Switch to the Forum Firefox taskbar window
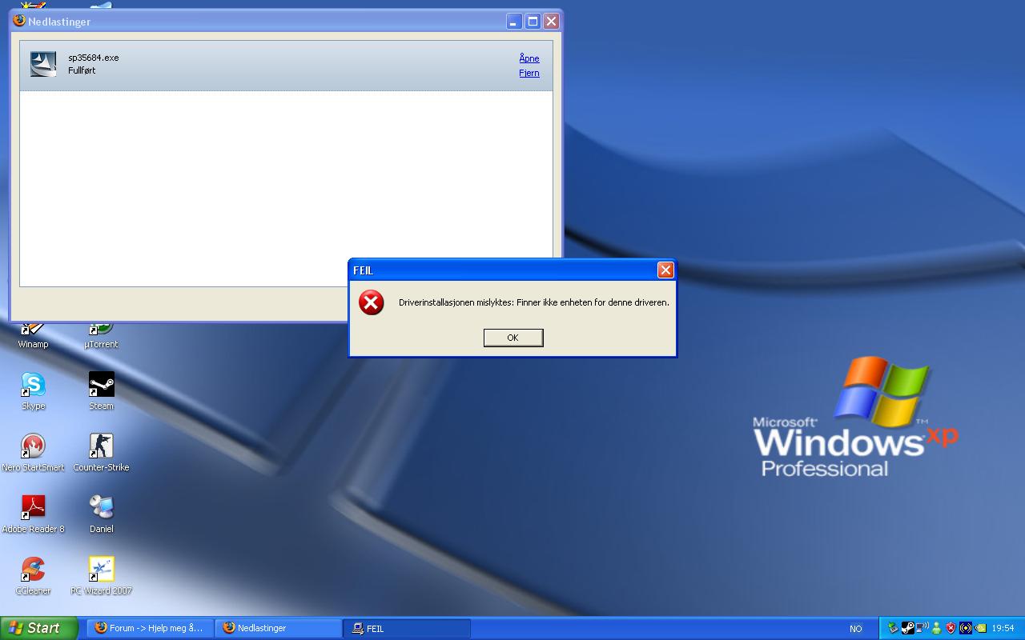This screenshot has width=1025, height=640. [150, 629]
